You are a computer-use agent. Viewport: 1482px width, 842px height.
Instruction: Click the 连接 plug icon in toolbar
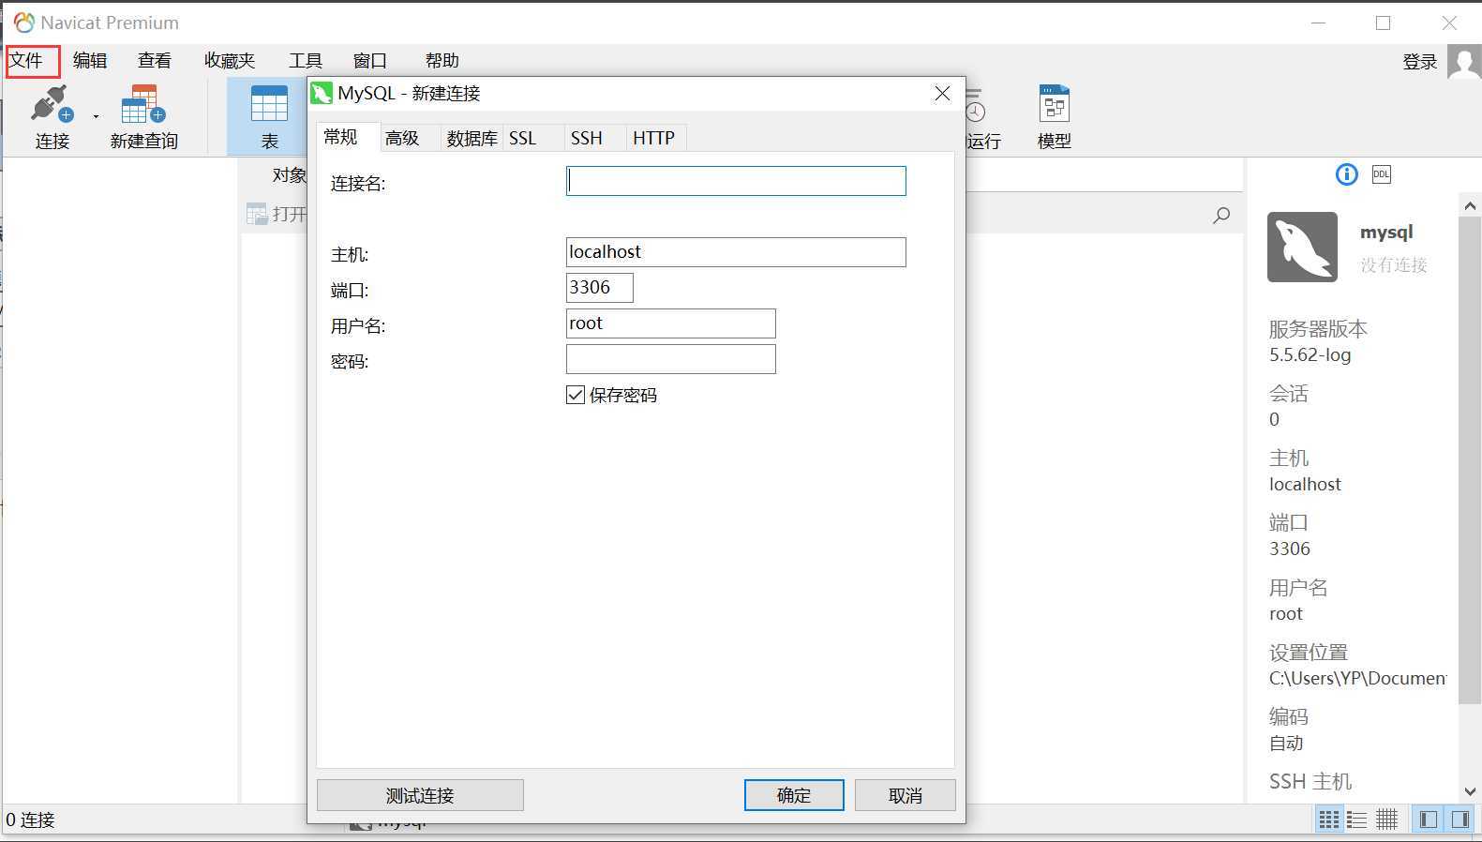(x=52, y=105)
